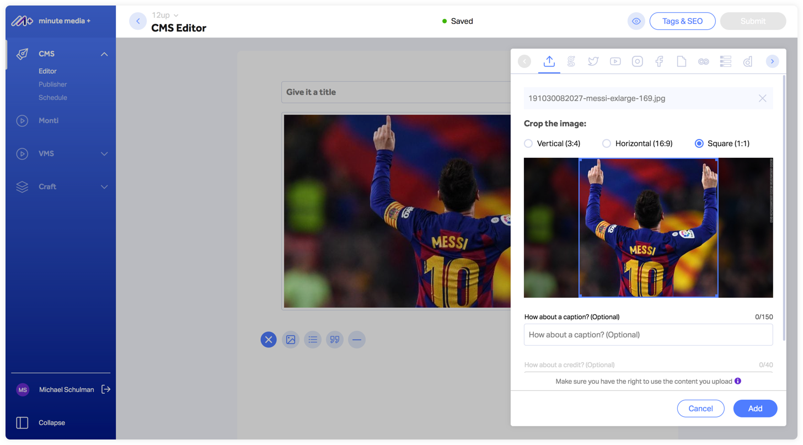Click inside the square crop selection

648,228
